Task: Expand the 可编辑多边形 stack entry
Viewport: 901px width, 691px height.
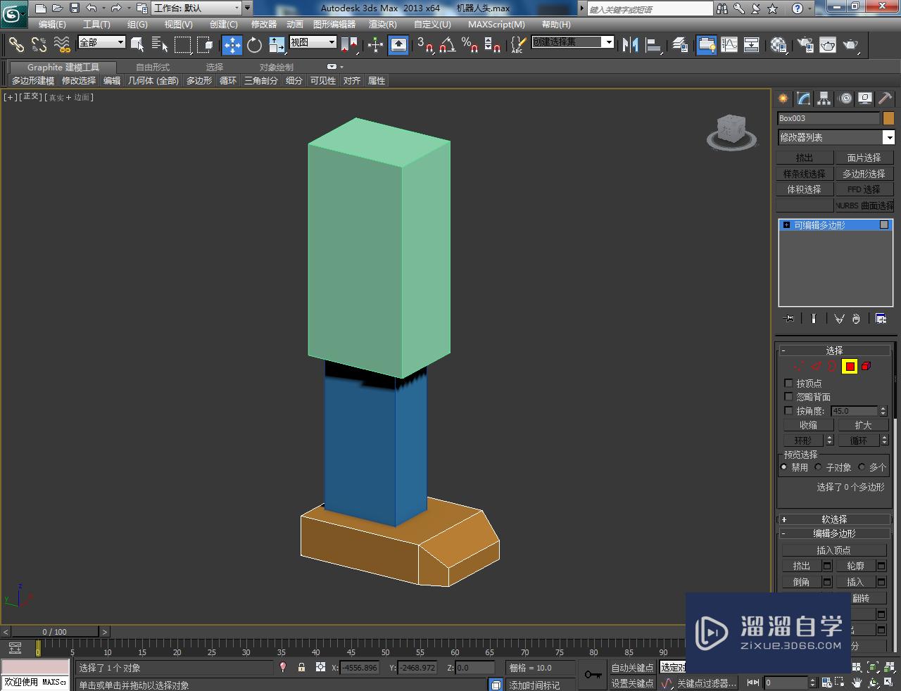Action: (787, 225)
